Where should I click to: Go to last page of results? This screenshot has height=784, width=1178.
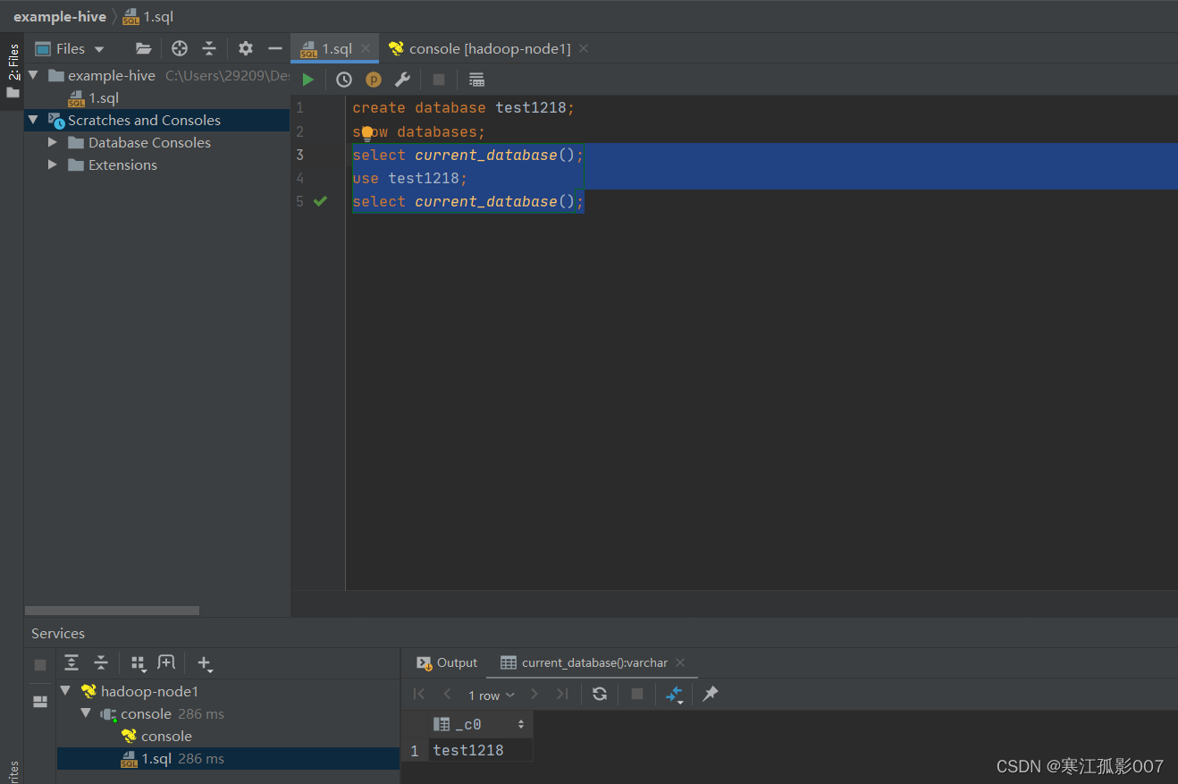tap(562, 694)
